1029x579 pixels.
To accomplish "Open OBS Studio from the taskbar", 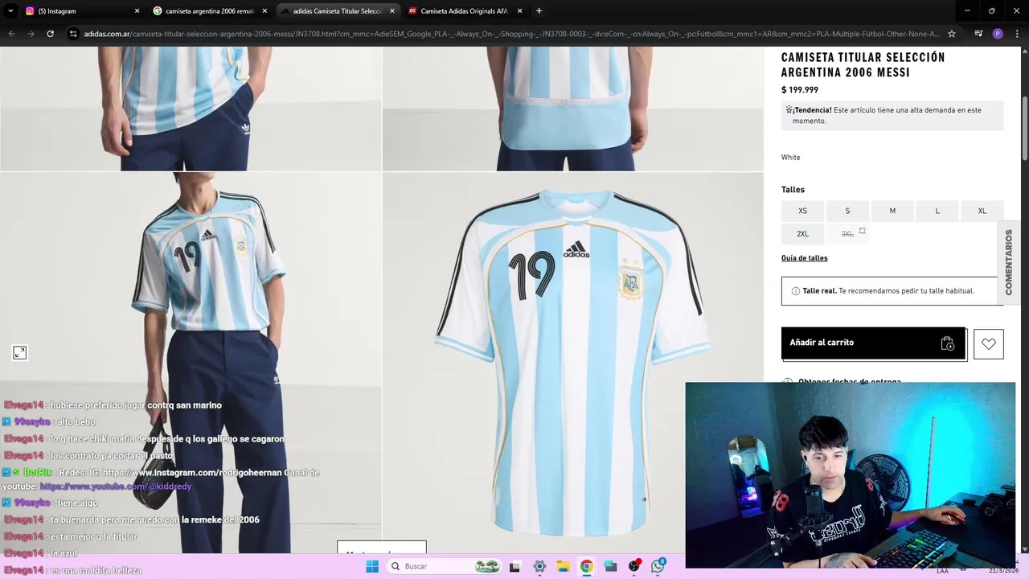I will tap(634, 566).
